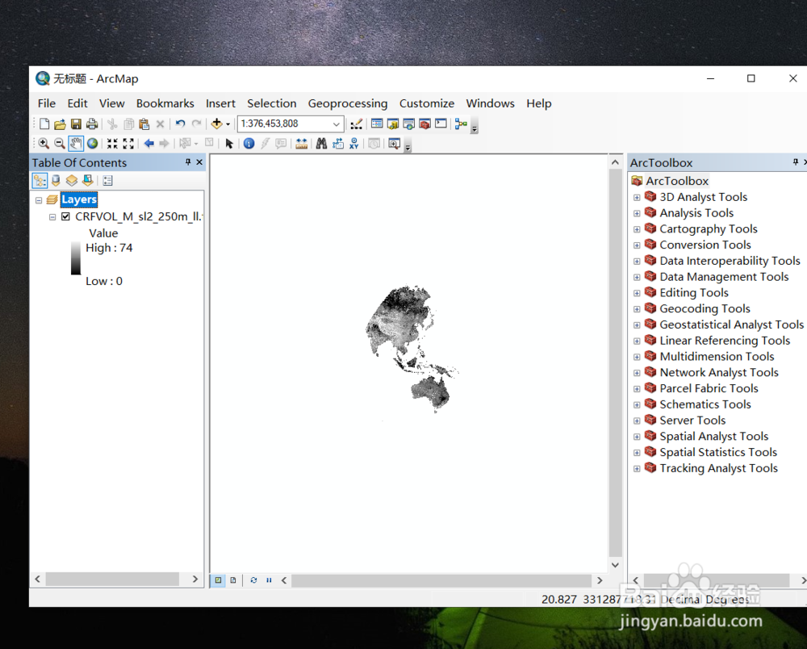The height and width of the screenshot is (649, 807).
Task: Switch TOC to List By Source
Action: (56, 181)
